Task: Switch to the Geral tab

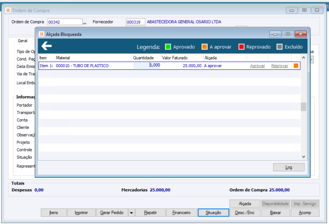Action: 22,41
